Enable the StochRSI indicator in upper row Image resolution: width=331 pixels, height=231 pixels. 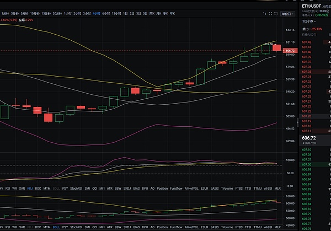point(76,189)
